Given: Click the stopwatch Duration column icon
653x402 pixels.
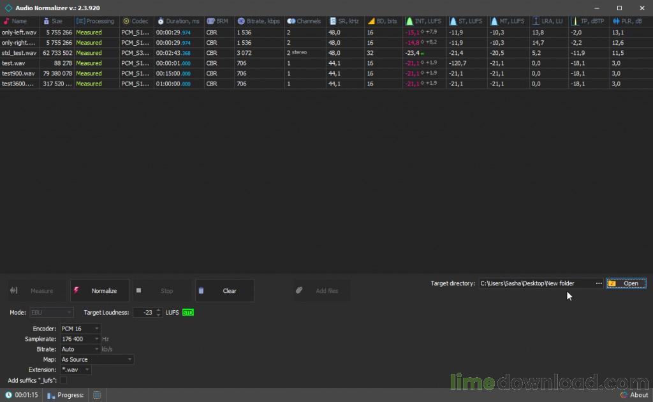Looking at the screenshot, I should [161, 21].
